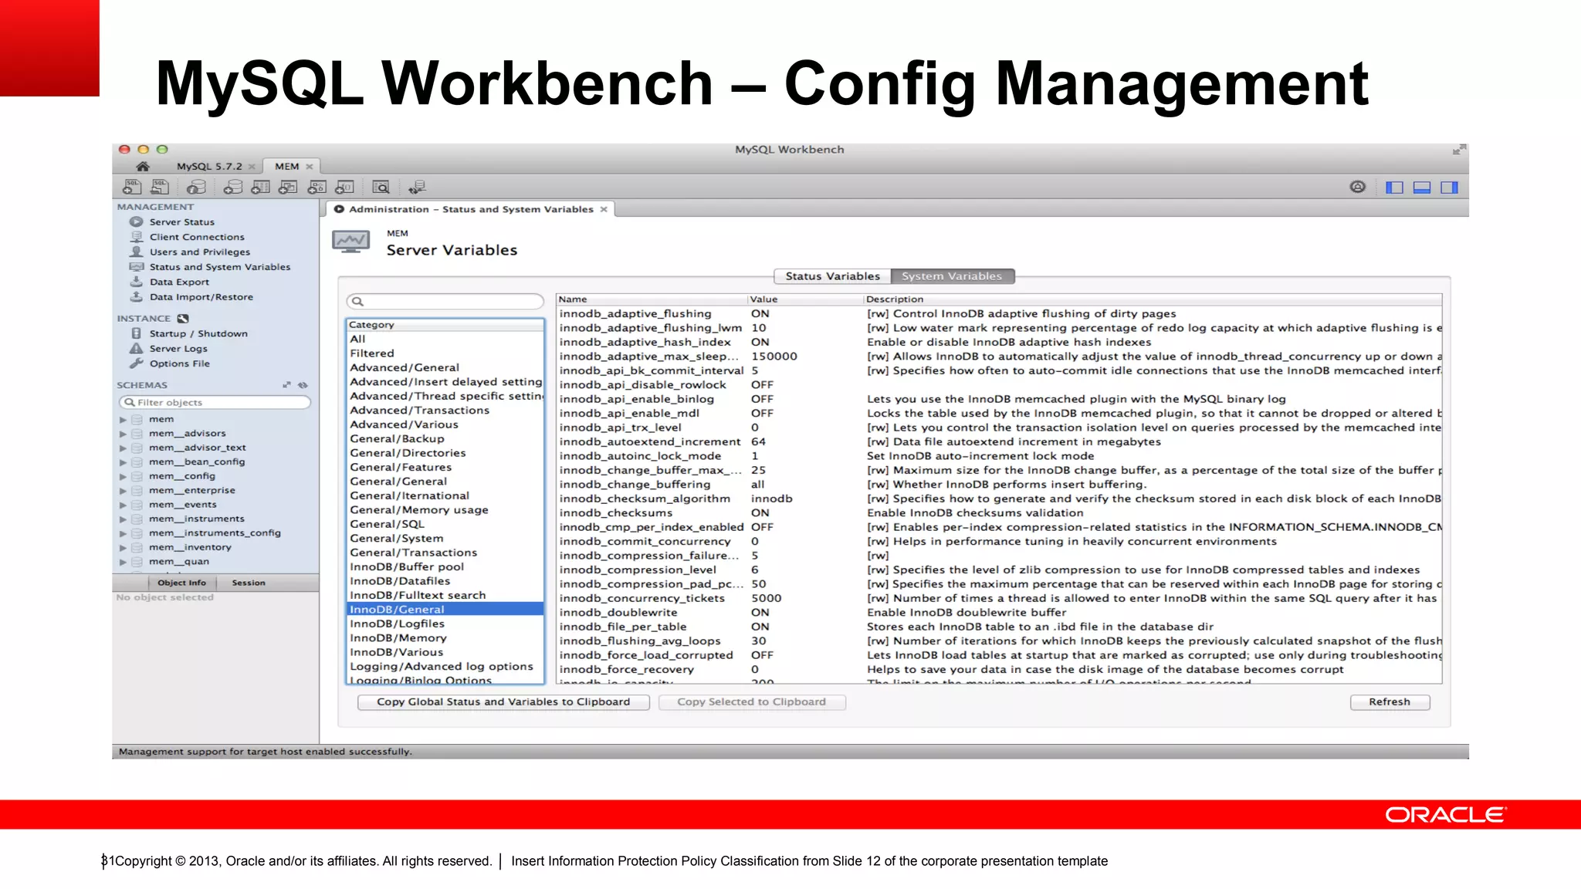The width and height of the screenshot is (1581, 889).
Task: Expand the mem__instruments schema
Action: click(123, 519)
